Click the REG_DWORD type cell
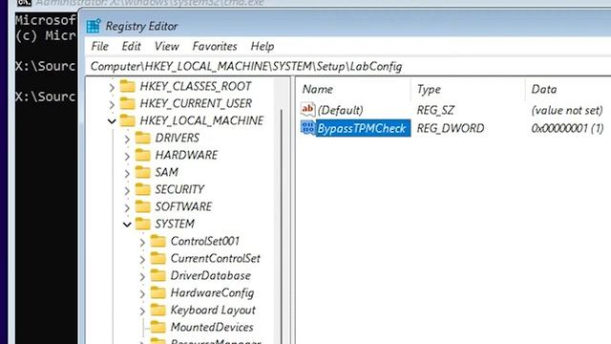This screenshot has width=611, height=344. point(451,128)
